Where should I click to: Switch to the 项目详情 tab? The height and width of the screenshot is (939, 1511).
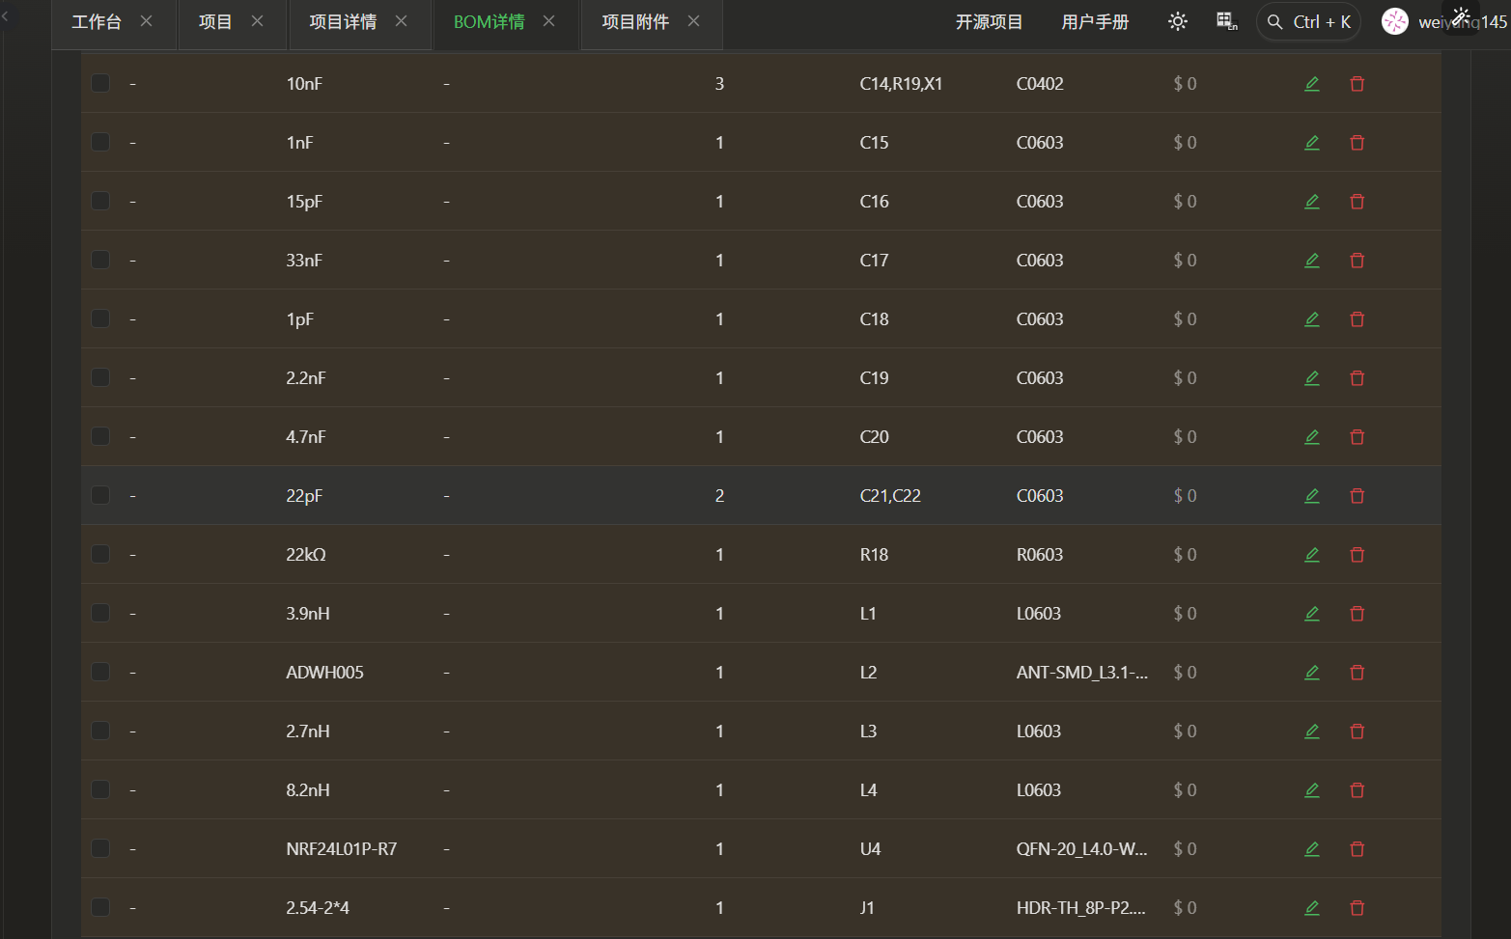pos(343,22)
